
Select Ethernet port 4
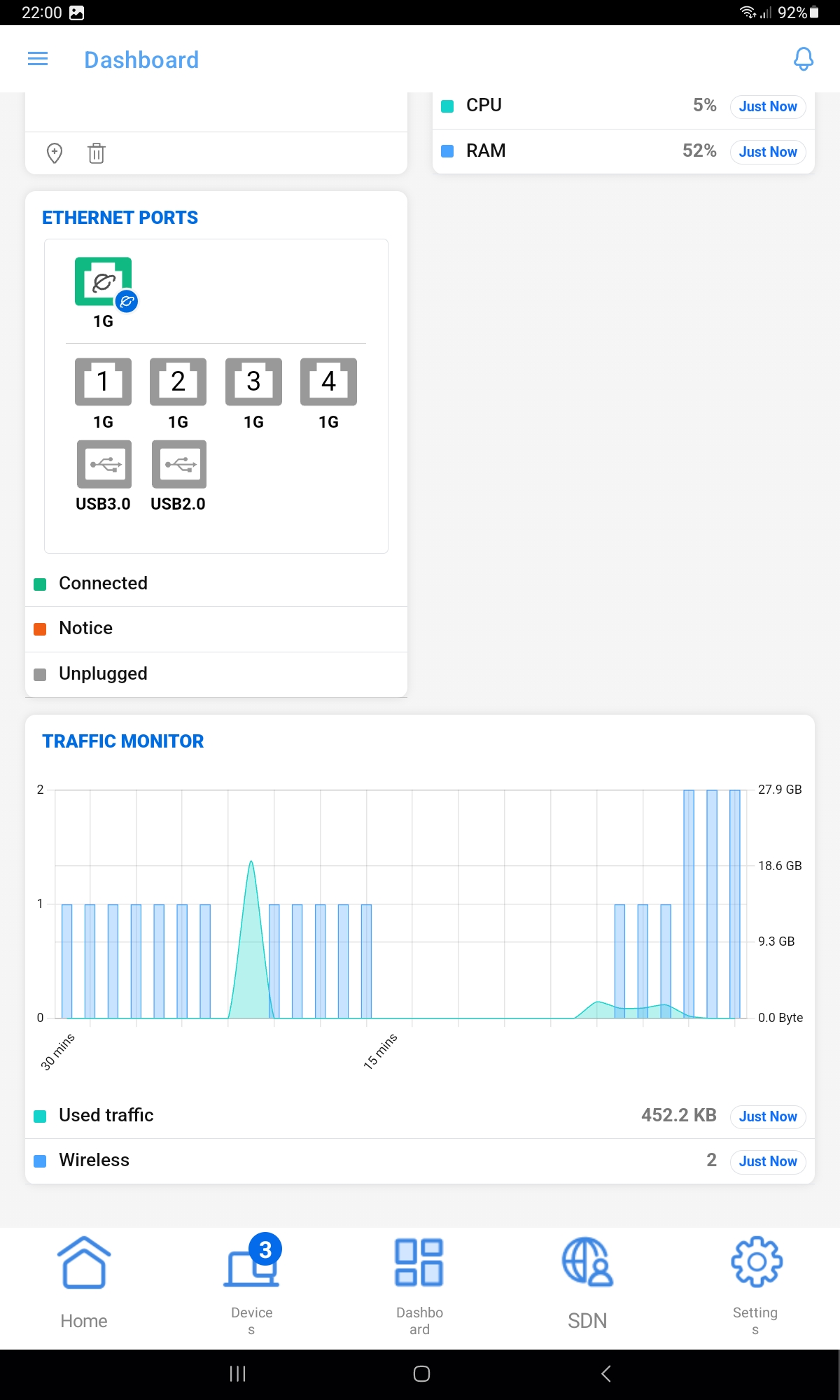pos(328,382)
